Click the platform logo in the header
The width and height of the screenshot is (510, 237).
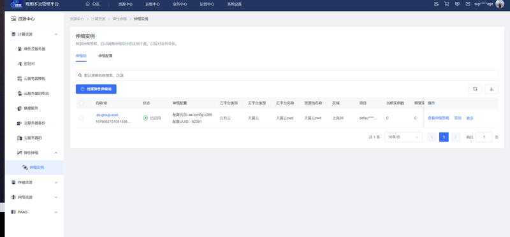[17, 4]
